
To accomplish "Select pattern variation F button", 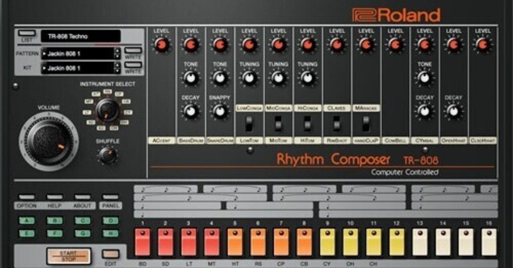I will [55, 233].
